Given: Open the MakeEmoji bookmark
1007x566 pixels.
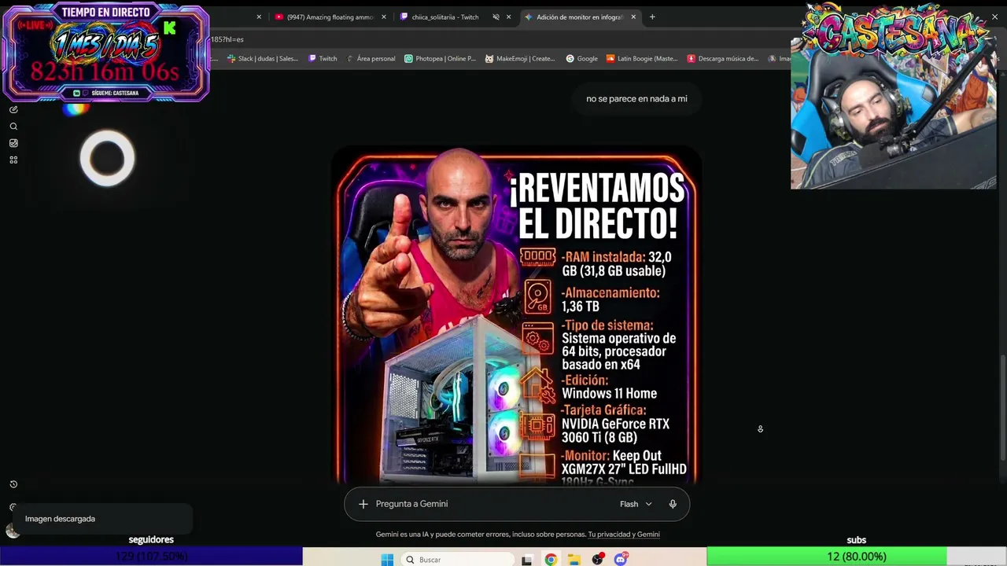Looking at the screenshot, I should (520, 58).
